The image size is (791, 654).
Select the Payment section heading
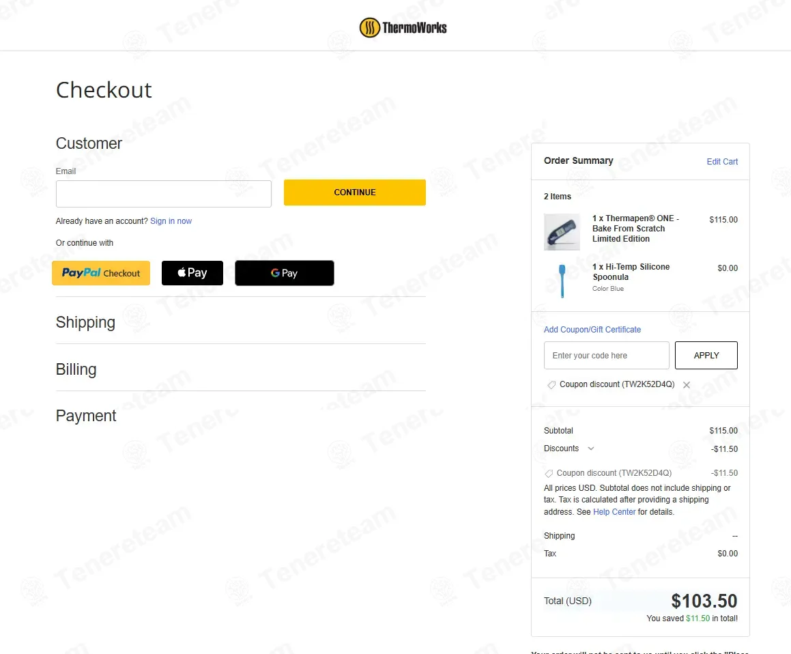pyautogui.click(x=86, y=415)
